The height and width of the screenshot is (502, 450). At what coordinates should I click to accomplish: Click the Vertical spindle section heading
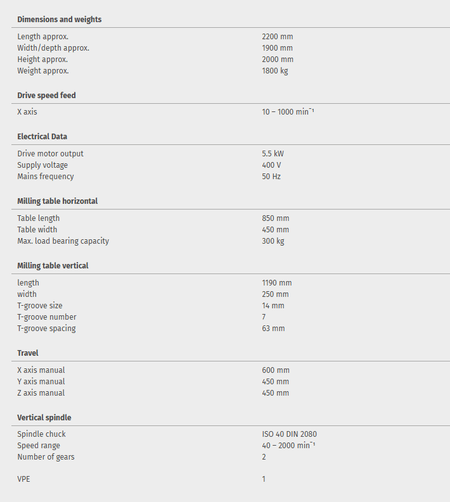(44, 418)
